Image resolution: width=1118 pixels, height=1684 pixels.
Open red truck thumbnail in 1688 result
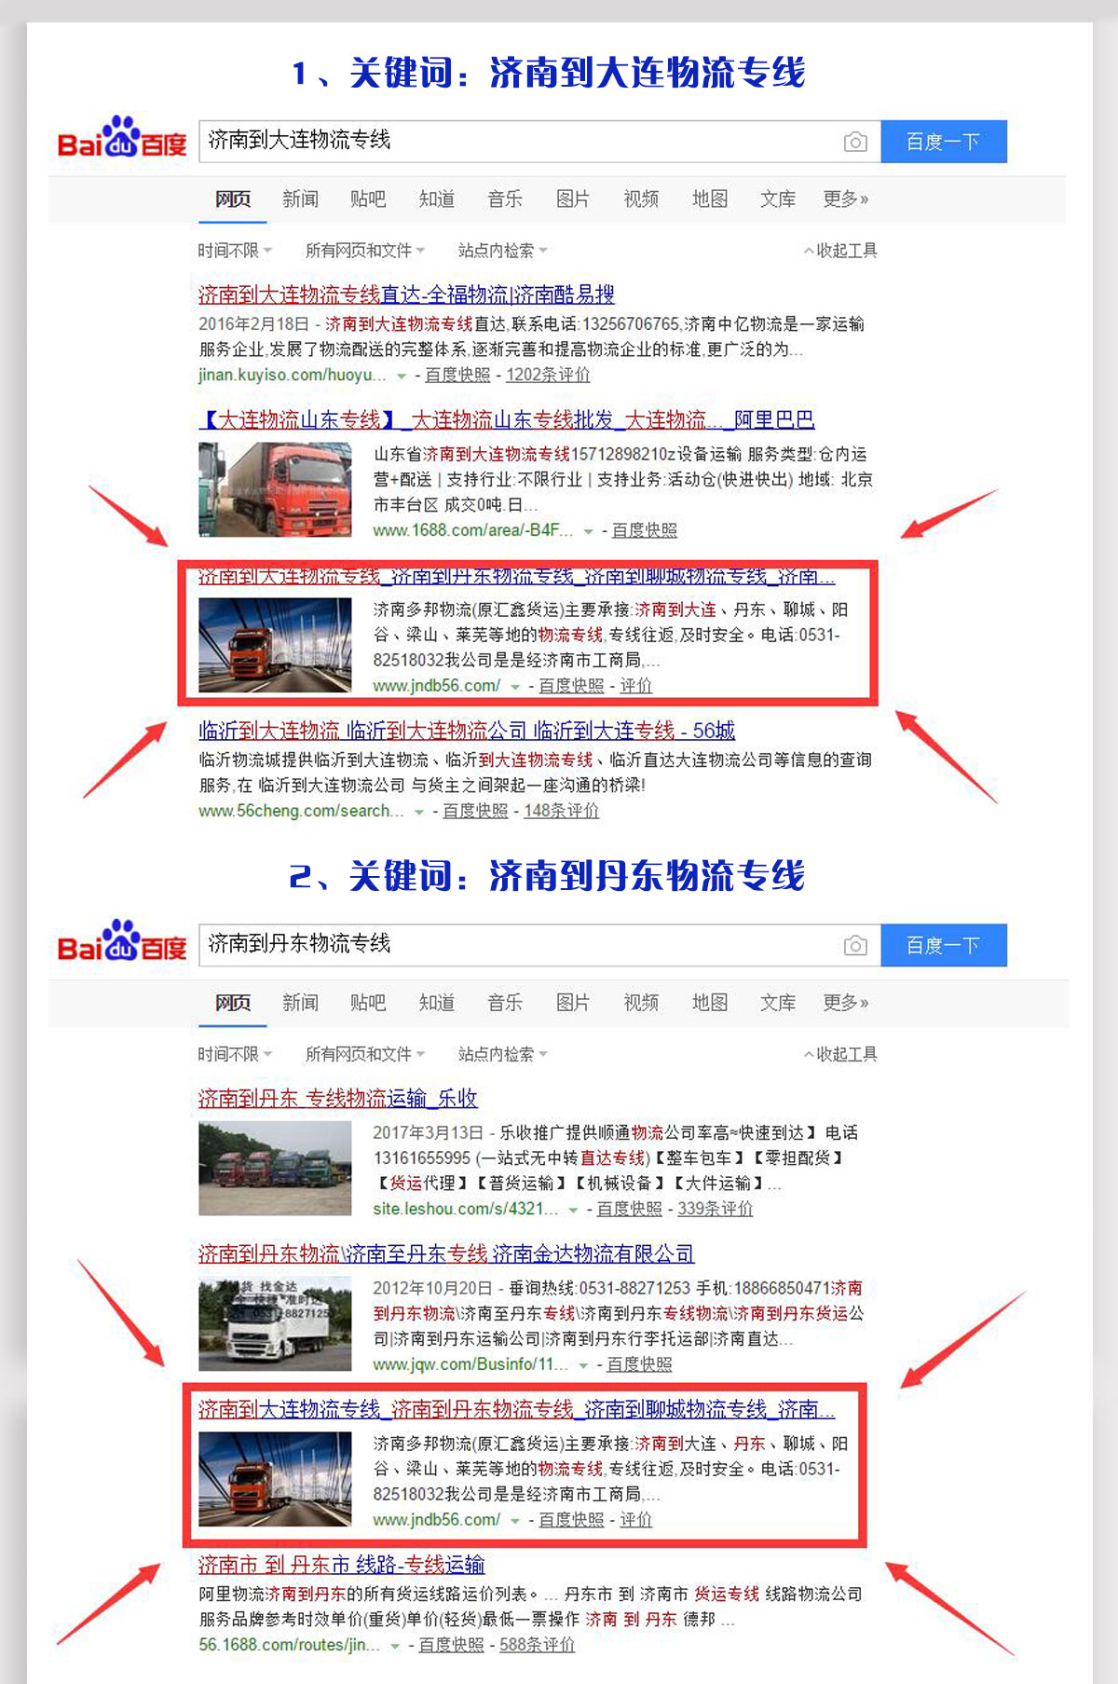[275, 489]
